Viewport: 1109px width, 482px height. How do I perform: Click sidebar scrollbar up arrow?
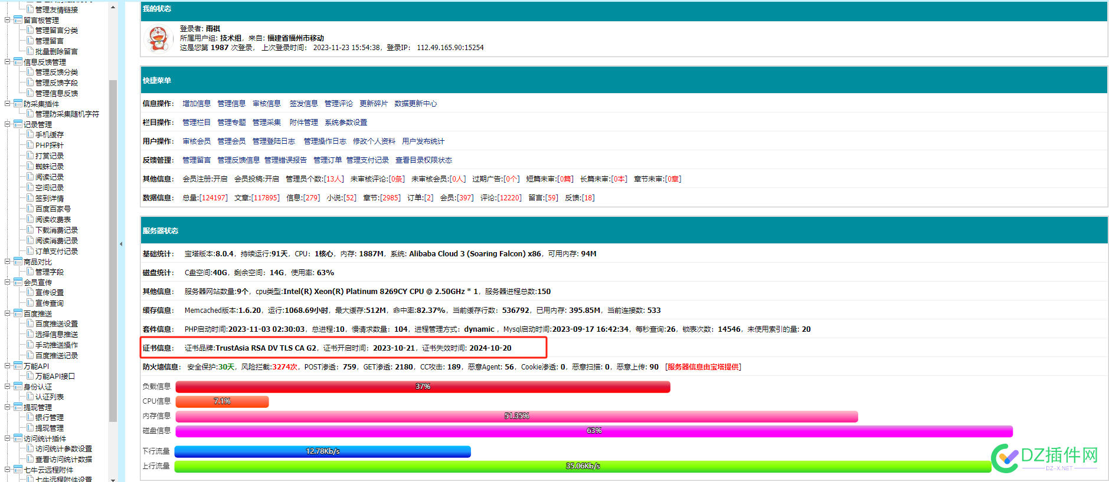click(x=113, y=8)
